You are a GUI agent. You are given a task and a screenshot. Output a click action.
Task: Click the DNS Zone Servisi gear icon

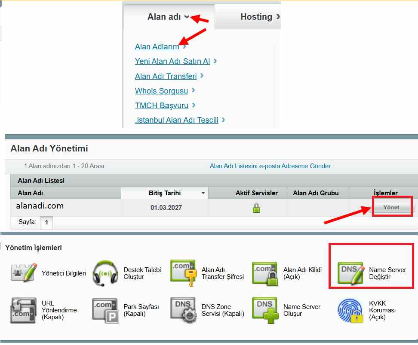point(183,310)
